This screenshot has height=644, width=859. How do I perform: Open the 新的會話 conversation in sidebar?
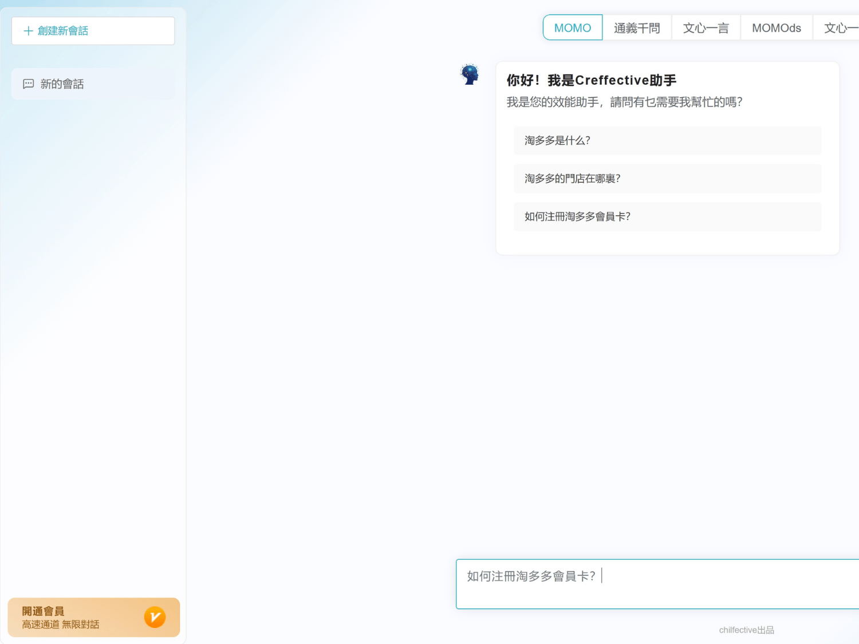[93, 84]
